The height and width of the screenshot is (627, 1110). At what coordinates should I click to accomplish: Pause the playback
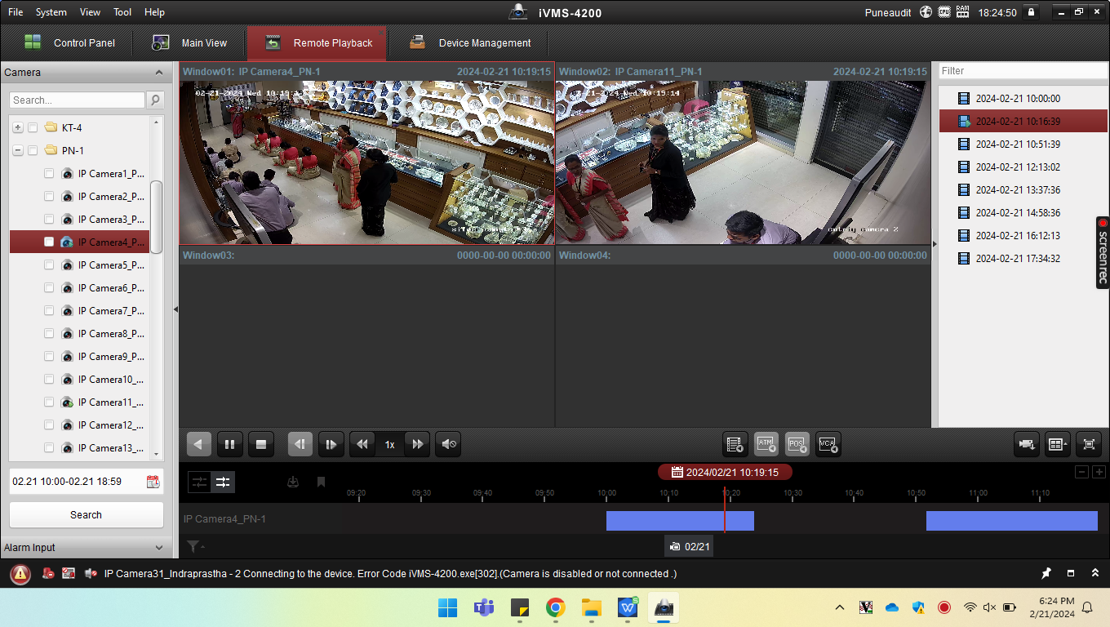[230, 444]
